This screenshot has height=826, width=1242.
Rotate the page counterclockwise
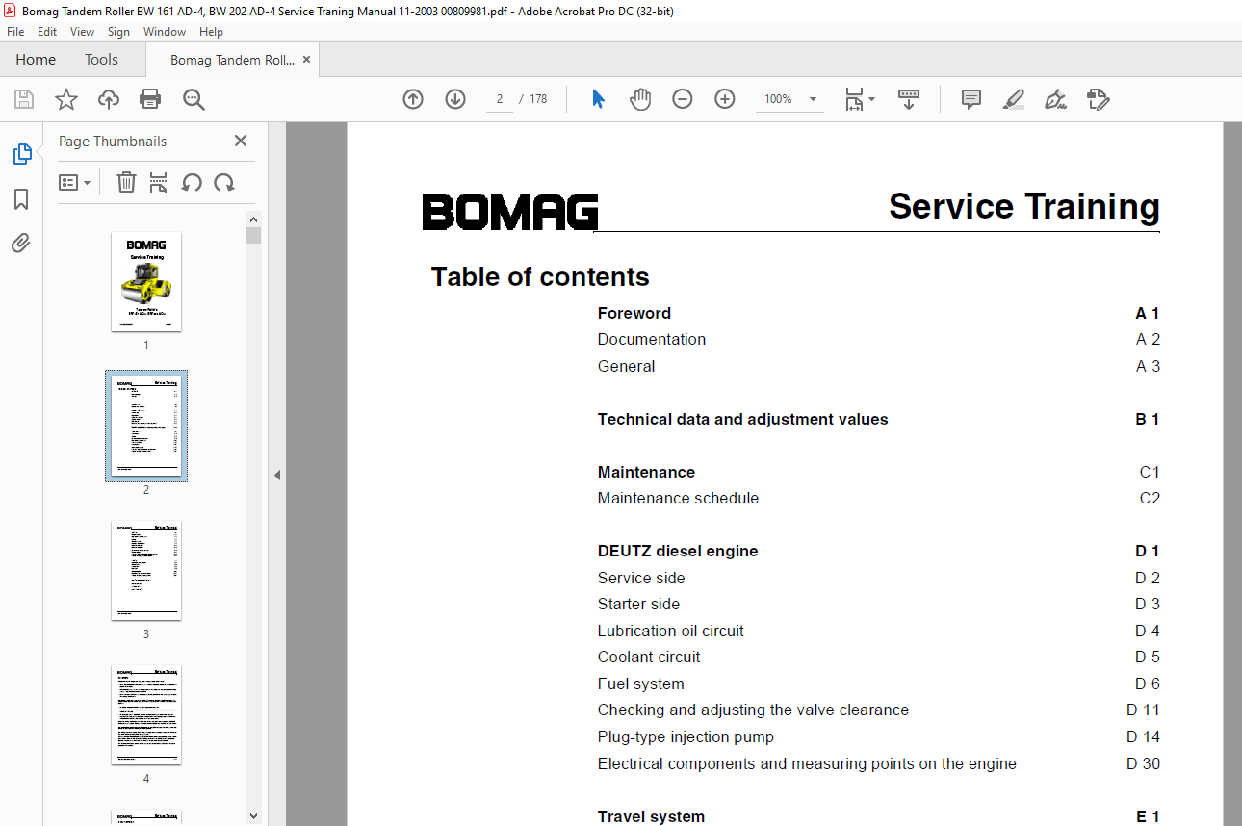tap(192, 182)
